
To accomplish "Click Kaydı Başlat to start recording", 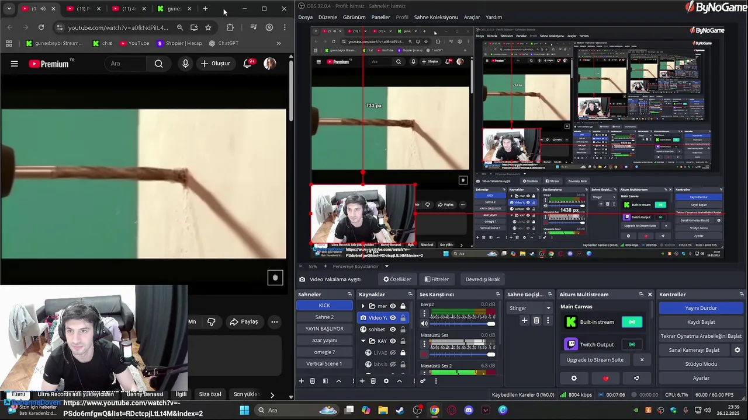I will tap(701, 322).
